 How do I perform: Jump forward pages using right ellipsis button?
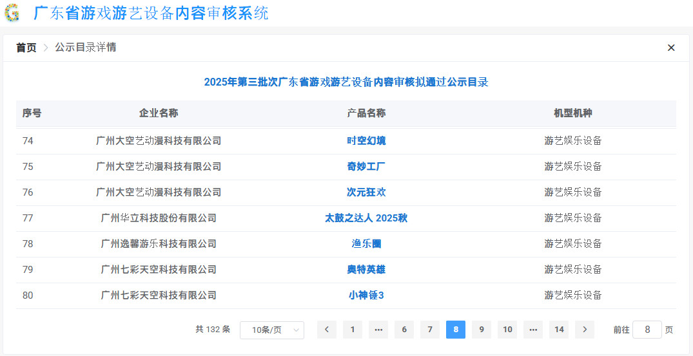coord(533,330)
